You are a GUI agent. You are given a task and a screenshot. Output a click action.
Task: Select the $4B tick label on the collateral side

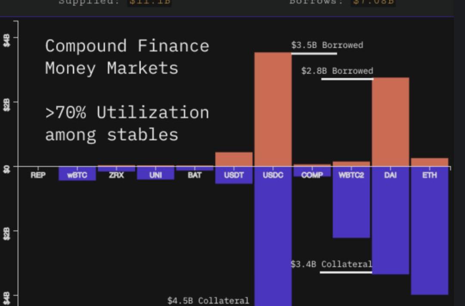click(7, 298)
